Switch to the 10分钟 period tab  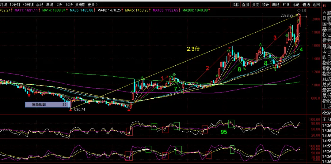[15, 4]
